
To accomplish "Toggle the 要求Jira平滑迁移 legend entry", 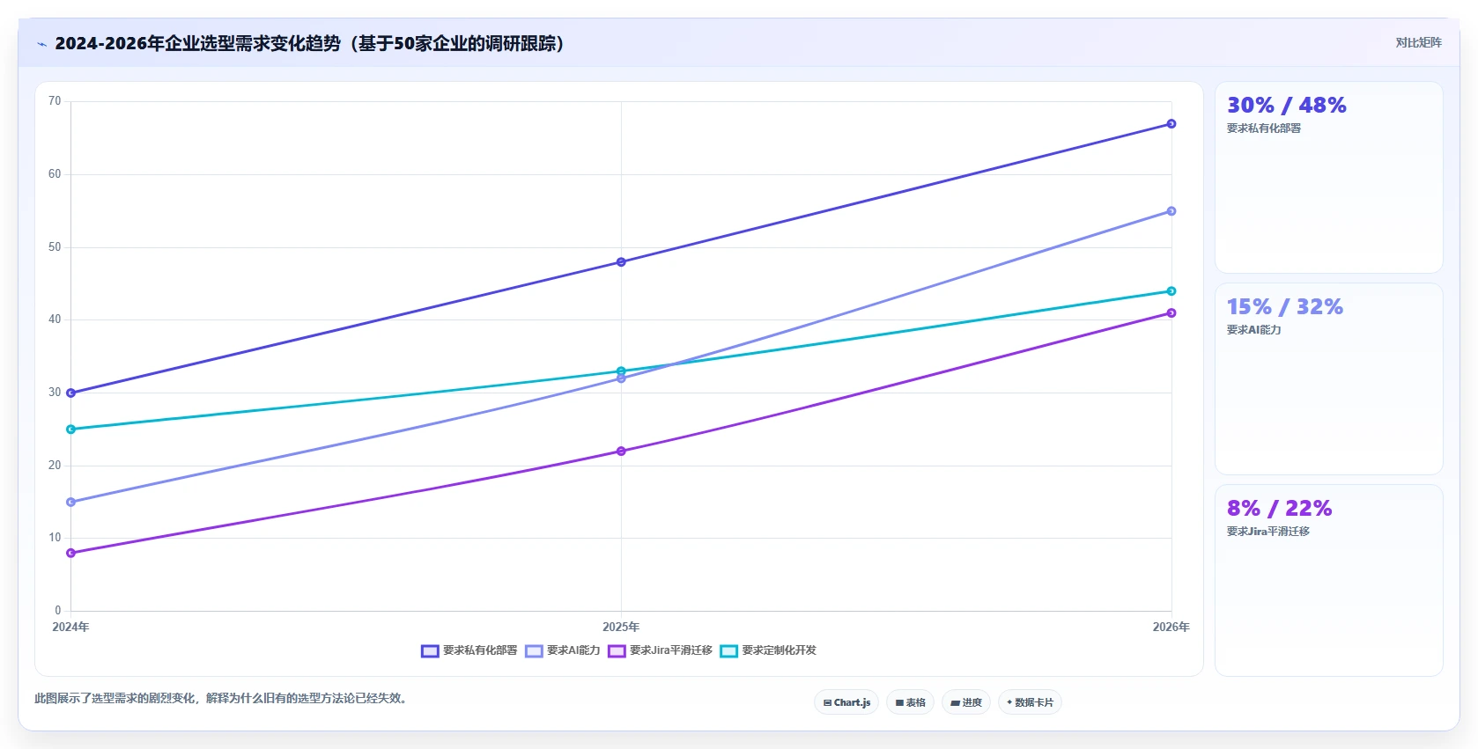I will tap(661, 650).
